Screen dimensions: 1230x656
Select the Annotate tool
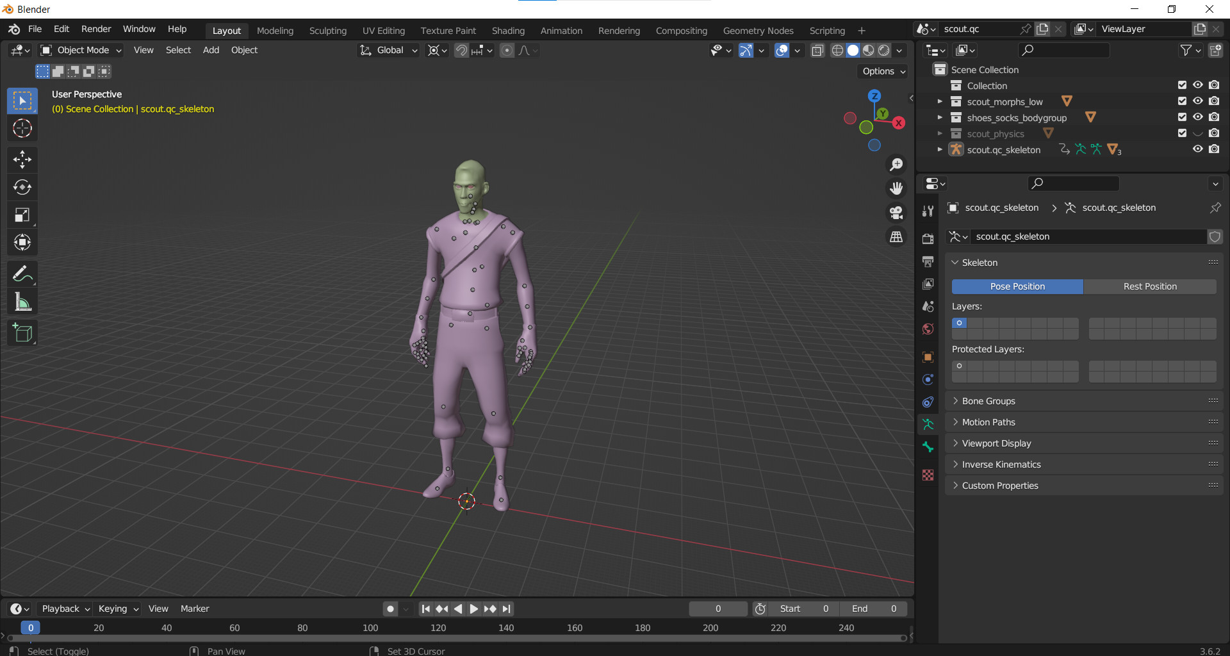point(22,274)
